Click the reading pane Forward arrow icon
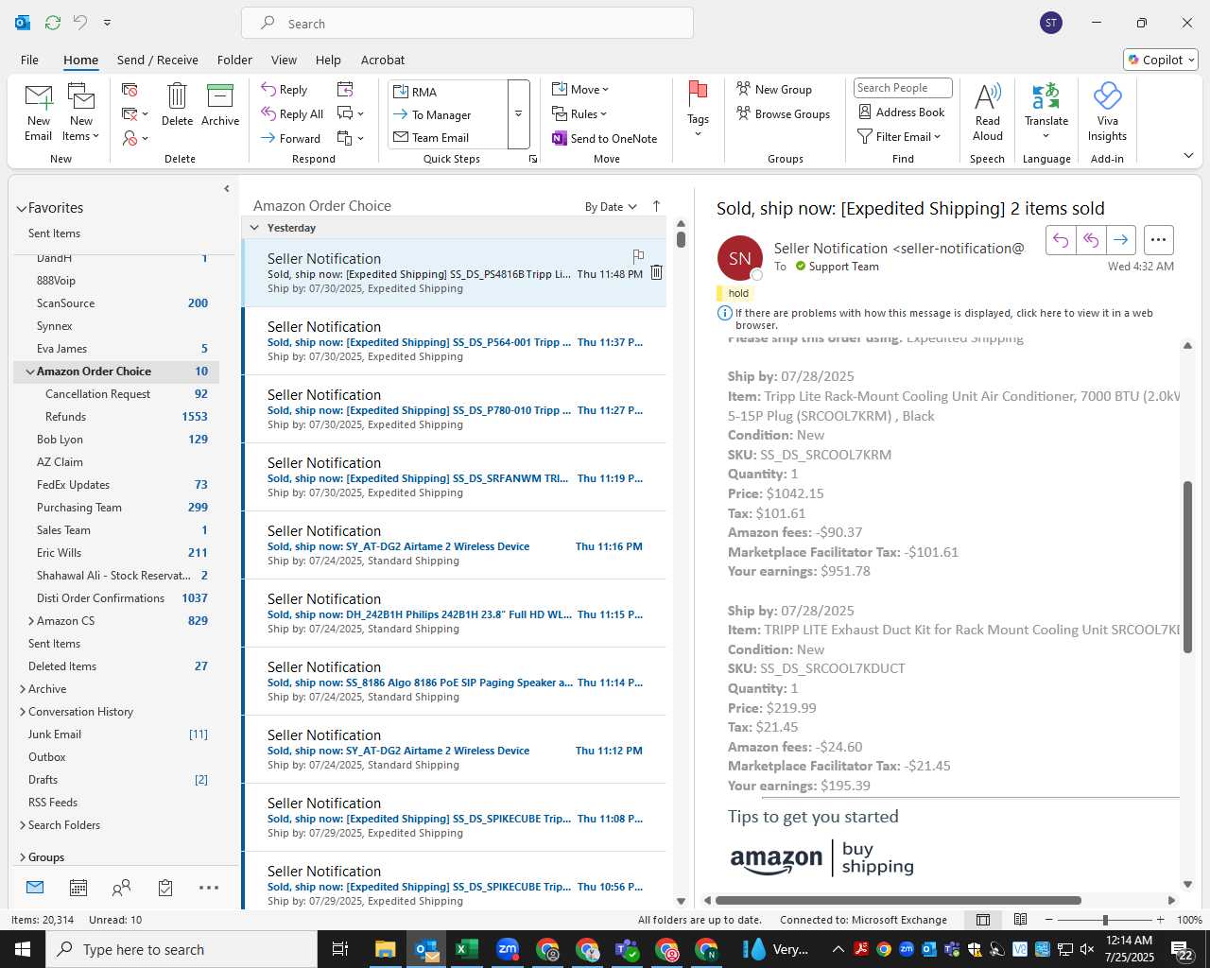Screen dimensions: 1210x968 (1120, 240)
